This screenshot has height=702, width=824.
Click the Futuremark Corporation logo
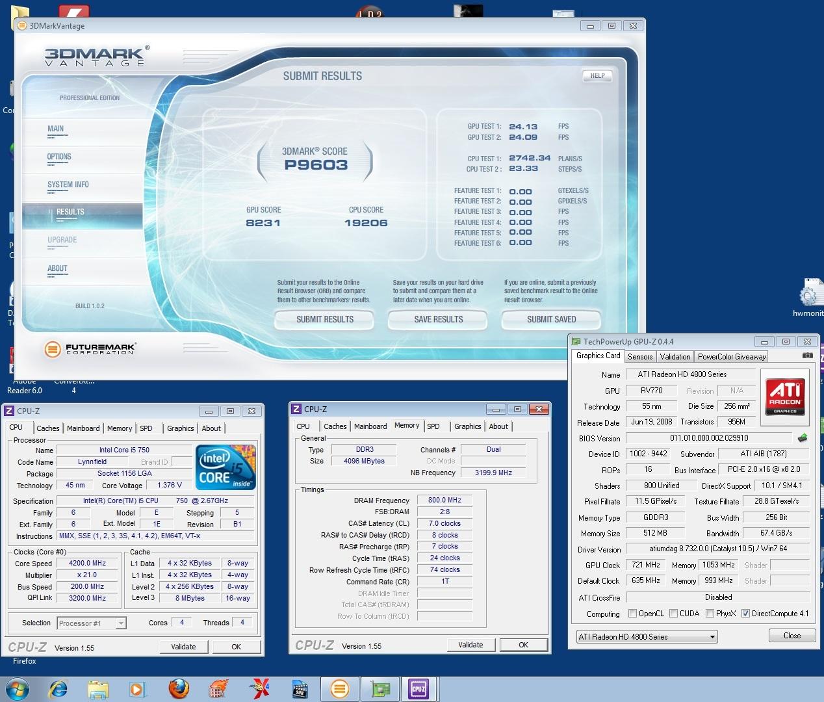[89, 350]
